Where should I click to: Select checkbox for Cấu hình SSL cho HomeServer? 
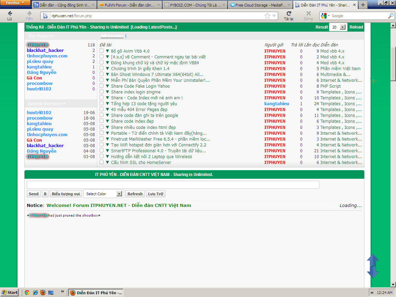click(102, 162)
